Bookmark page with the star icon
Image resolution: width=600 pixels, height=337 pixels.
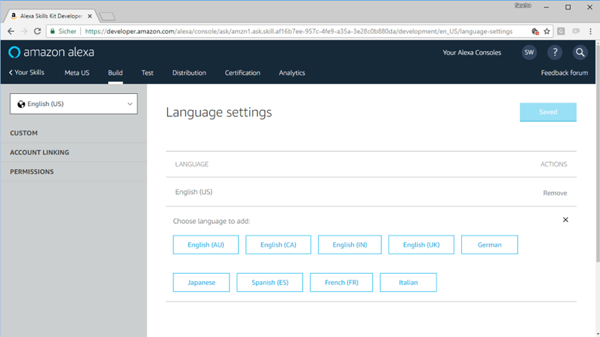(x=547, y=31)
